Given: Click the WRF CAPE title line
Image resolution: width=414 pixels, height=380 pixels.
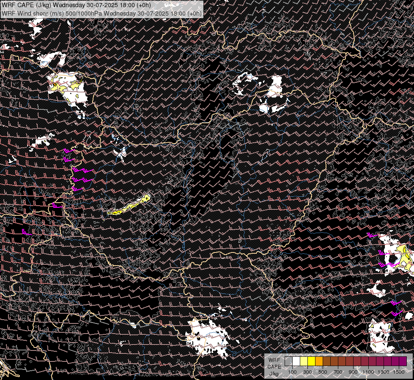Looking at the screenshot, I should pyautogui.click(x=76, y=5).
